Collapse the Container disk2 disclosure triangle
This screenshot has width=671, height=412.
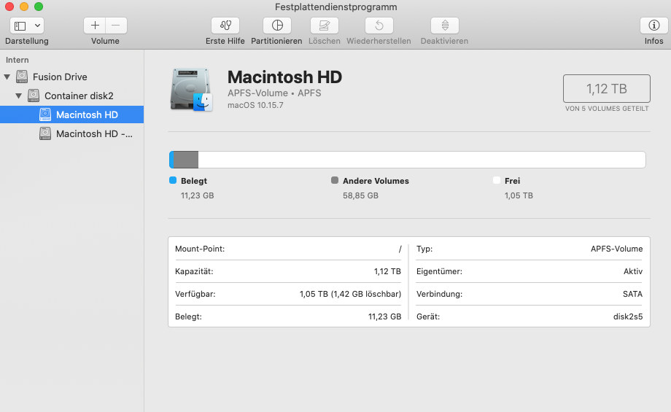tap(19, 96)
